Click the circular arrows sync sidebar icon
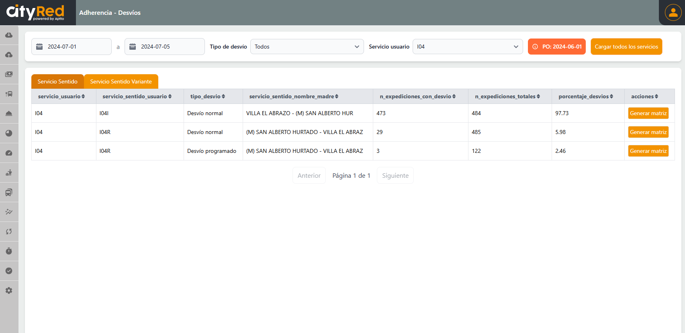 (9, 231)
